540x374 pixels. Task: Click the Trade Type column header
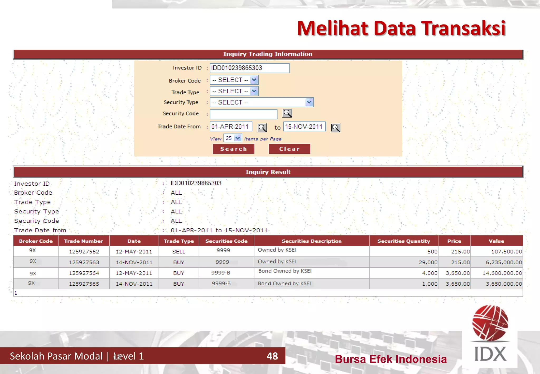coord(179,241)
